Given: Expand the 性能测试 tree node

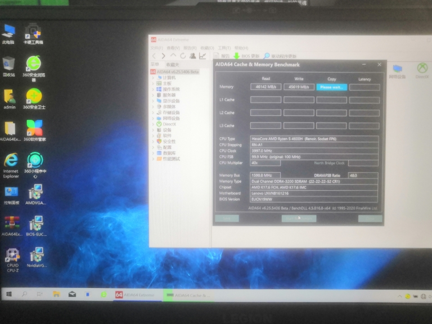Looking at the screenshot, I should coord(153,159).
